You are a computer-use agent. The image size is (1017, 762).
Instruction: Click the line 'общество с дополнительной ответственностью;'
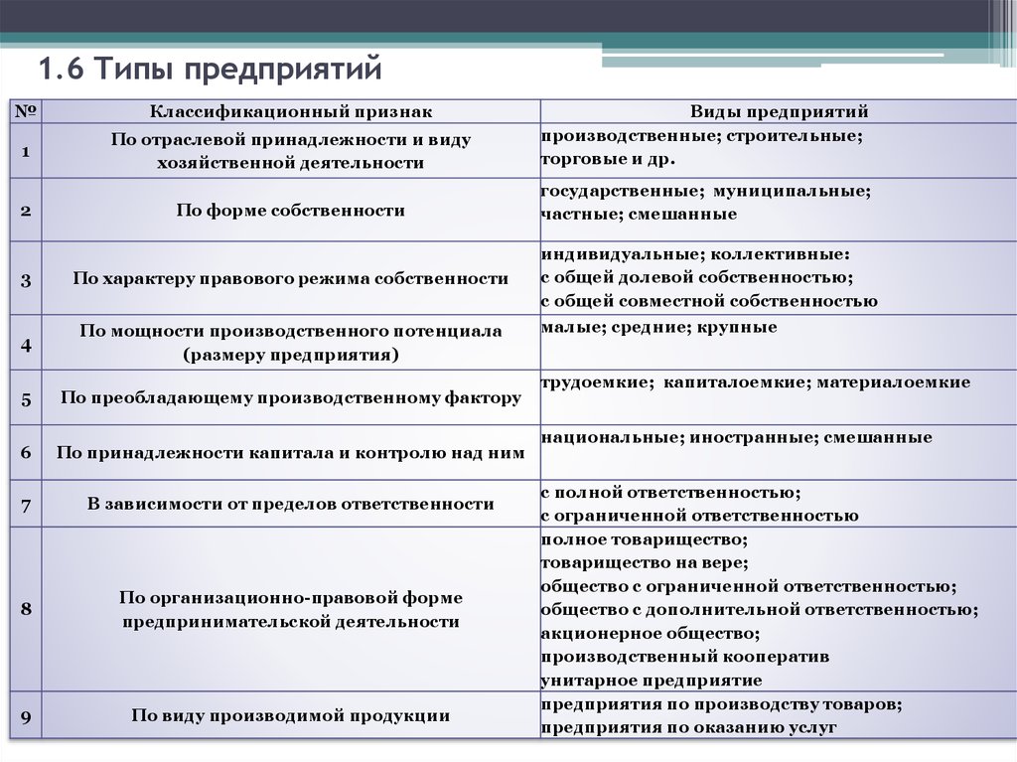coord(760,610)
